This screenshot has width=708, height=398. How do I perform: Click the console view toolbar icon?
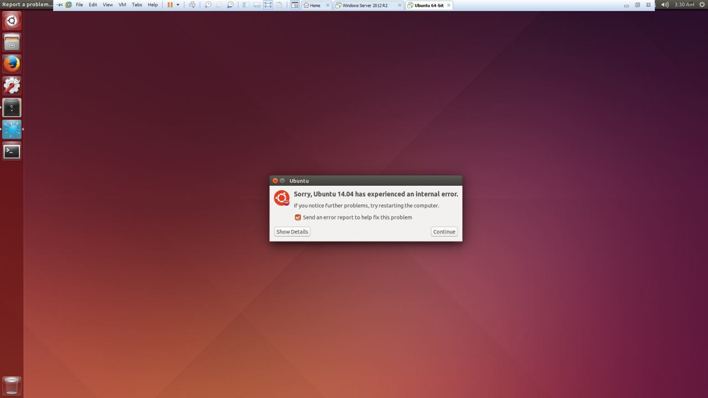pyautogui.click(x=295, y=5)
